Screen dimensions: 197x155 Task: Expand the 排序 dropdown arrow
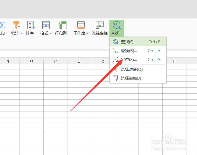tap(36, 33)
